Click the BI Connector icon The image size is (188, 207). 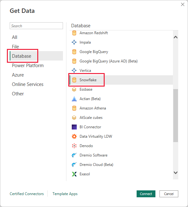coord(74,127)
